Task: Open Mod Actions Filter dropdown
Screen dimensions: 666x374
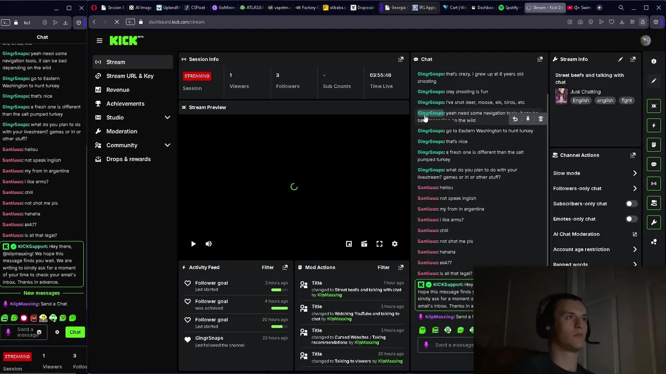Action: (383, 268)
